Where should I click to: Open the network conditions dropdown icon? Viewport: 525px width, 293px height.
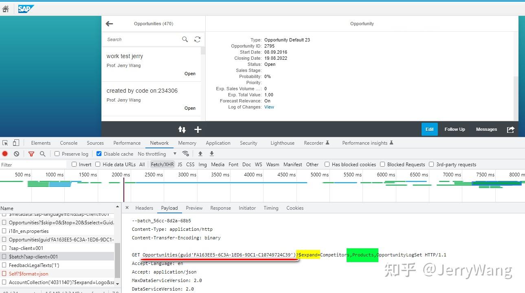point(186,154)
